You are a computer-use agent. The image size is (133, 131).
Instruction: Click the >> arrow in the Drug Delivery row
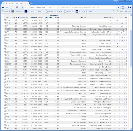coord(117,44)
